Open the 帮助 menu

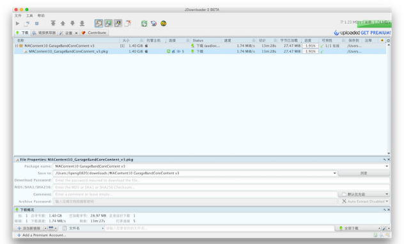(41, 16)
